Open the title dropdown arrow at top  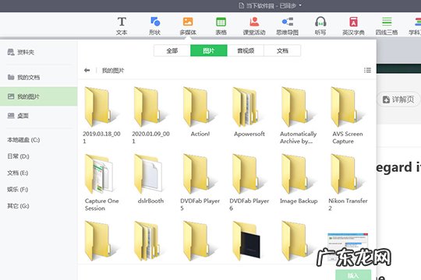(300, 5)
